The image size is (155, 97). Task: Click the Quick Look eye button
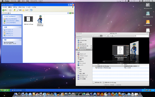click(x=108, y=36)
